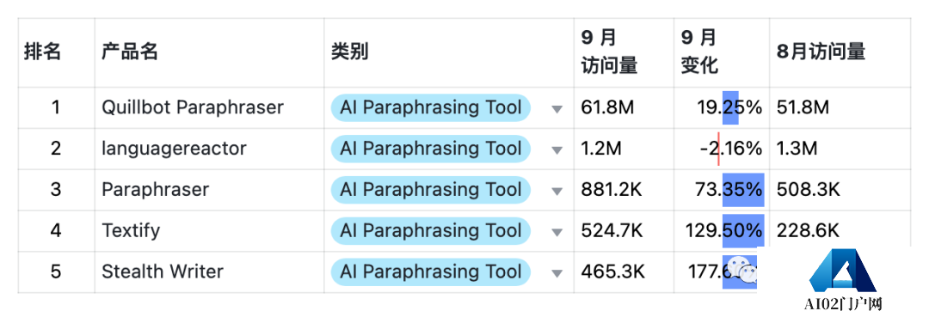Click rank number 3 cell
929x311 pixels.
click(x=56, y=190)
